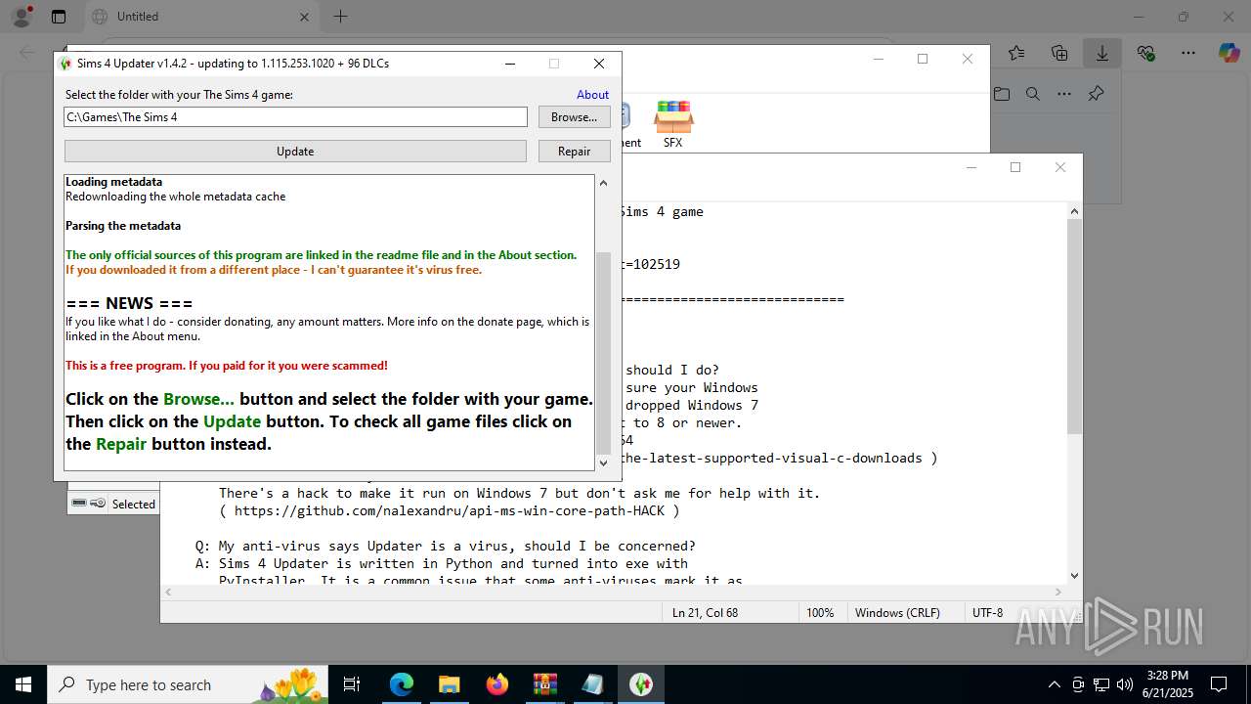This screenshot has width=1251, height=704.
Task: Minimize the Notepad window
Action: pos(971,167)
